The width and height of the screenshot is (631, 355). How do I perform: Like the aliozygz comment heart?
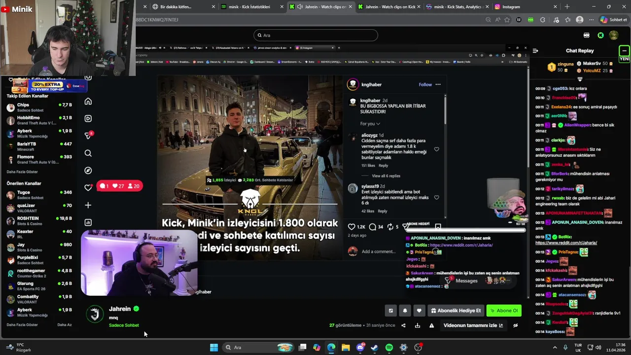(x=436, y=149)
